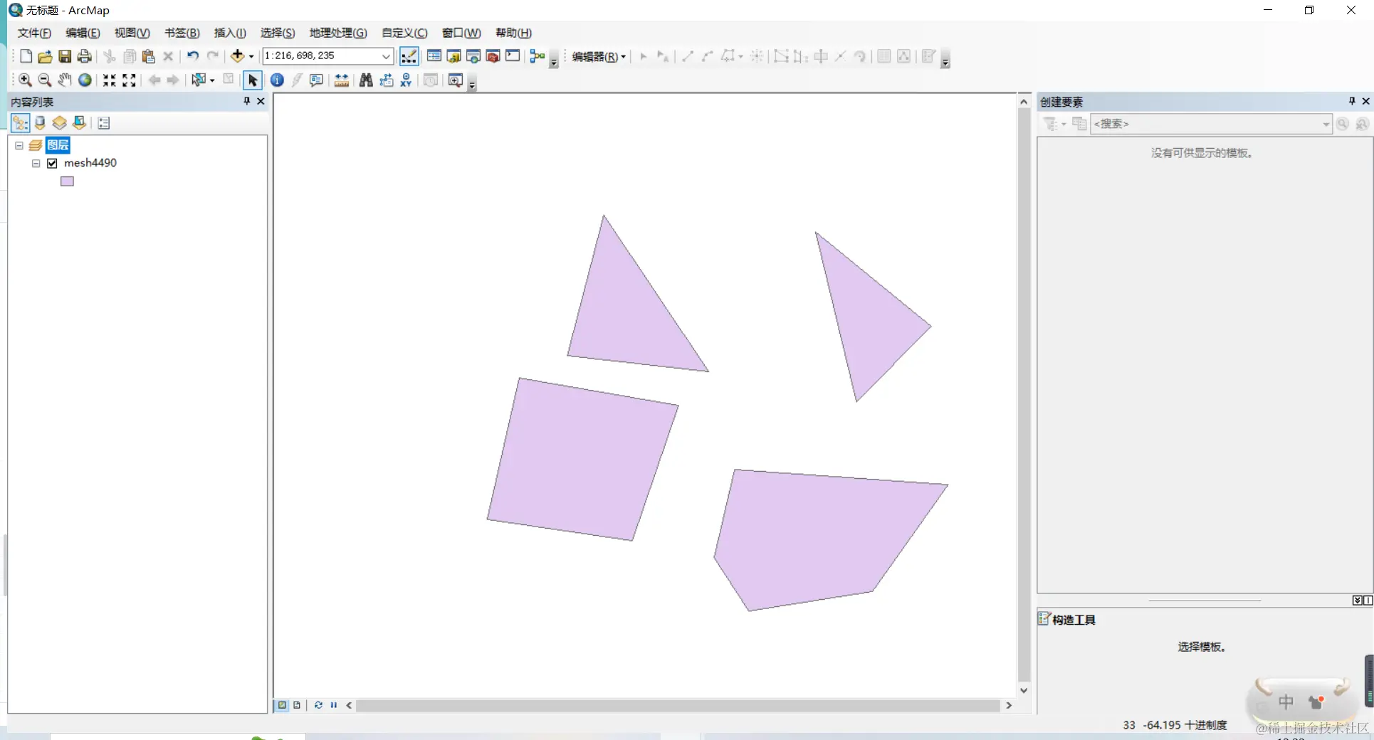Toggle List By Source view

click(x=40, y=123)
